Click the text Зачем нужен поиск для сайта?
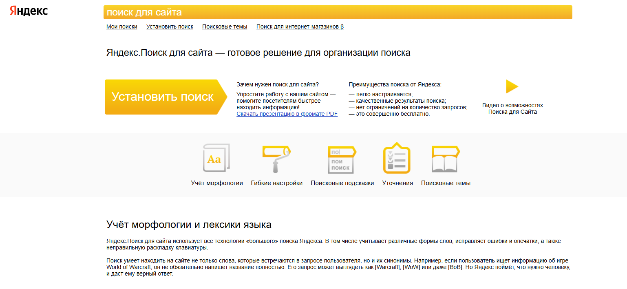Screen dimensions: 627x289 coord(278,84)
